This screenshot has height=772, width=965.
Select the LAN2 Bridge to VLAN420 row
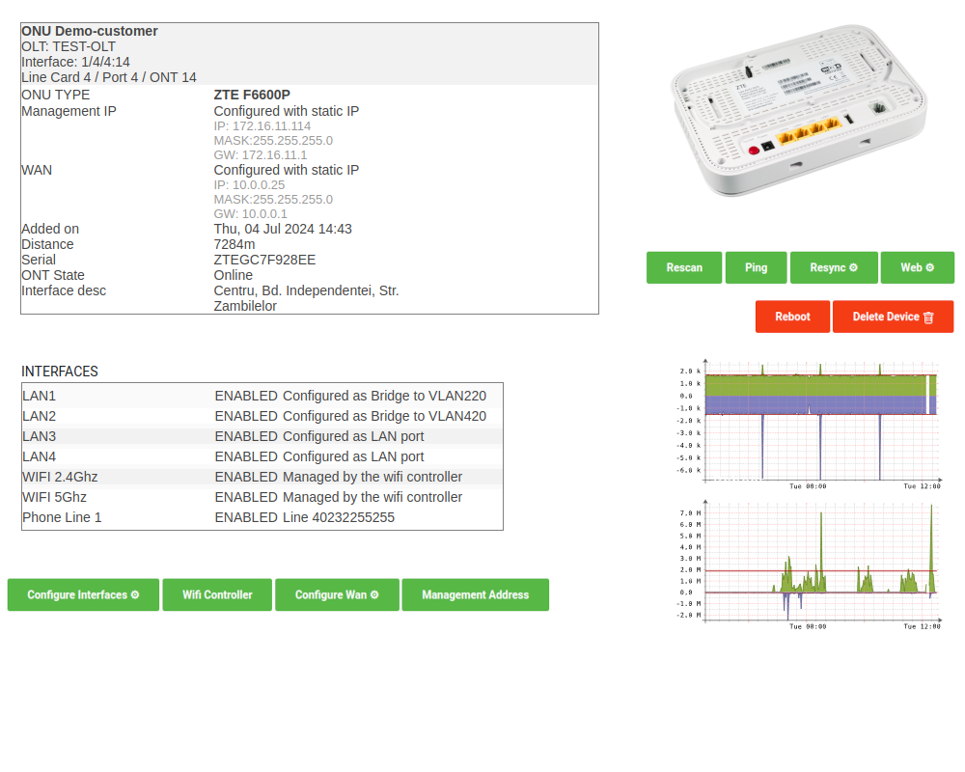[262, 416]
